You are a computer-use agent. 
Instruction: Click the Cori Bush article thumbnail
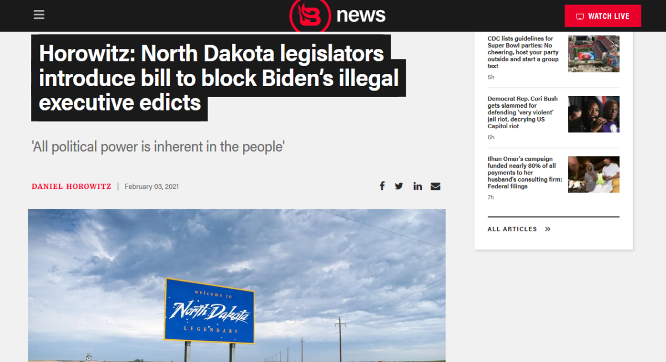point(593,114)
